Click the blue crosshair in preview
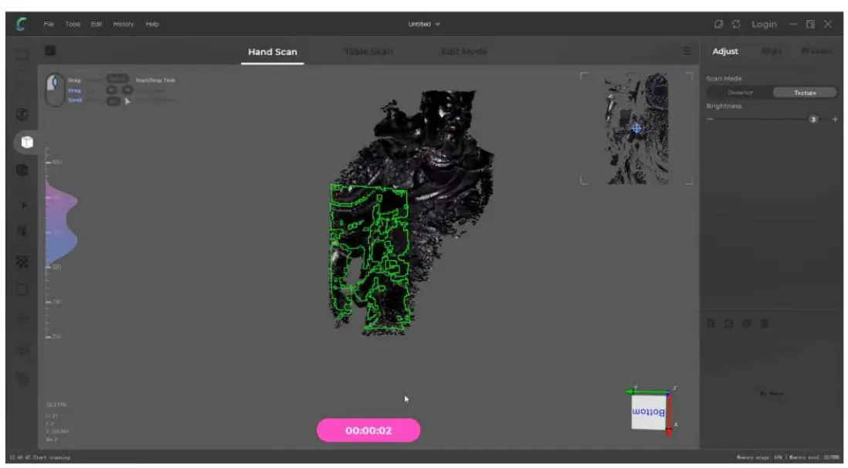Viewport: 848px width, 468px height. pyautogui.click(x=636, y=128)
